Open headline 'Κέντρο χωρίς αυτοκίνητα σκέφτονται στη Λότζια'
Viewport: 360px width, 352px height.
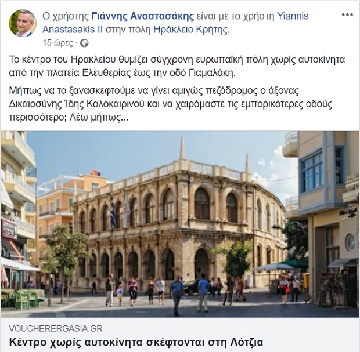[136, 342]
